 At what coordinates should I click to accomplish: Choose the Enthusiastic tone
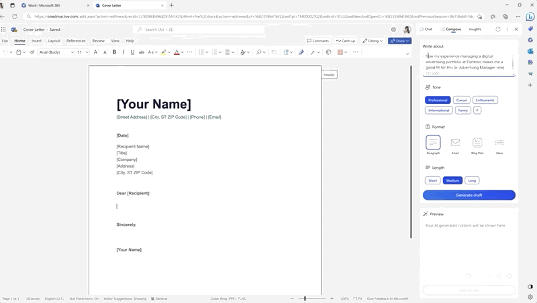coord(485,100)
